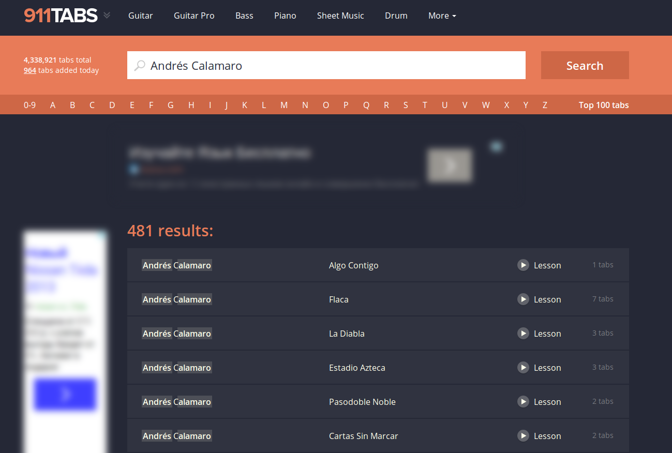Play the La Diabla lesson icon
The height and width of the screenshot is (453, 672).
[523, 334]
